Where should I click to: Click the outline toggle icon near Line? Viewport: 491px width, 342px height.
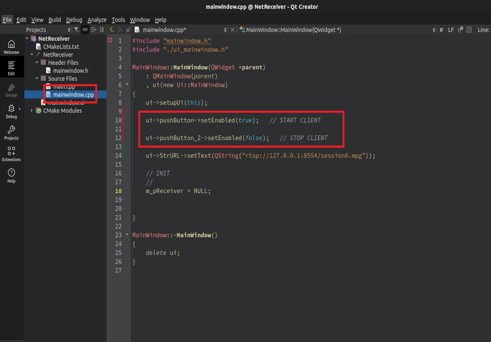tap(469, 29)
